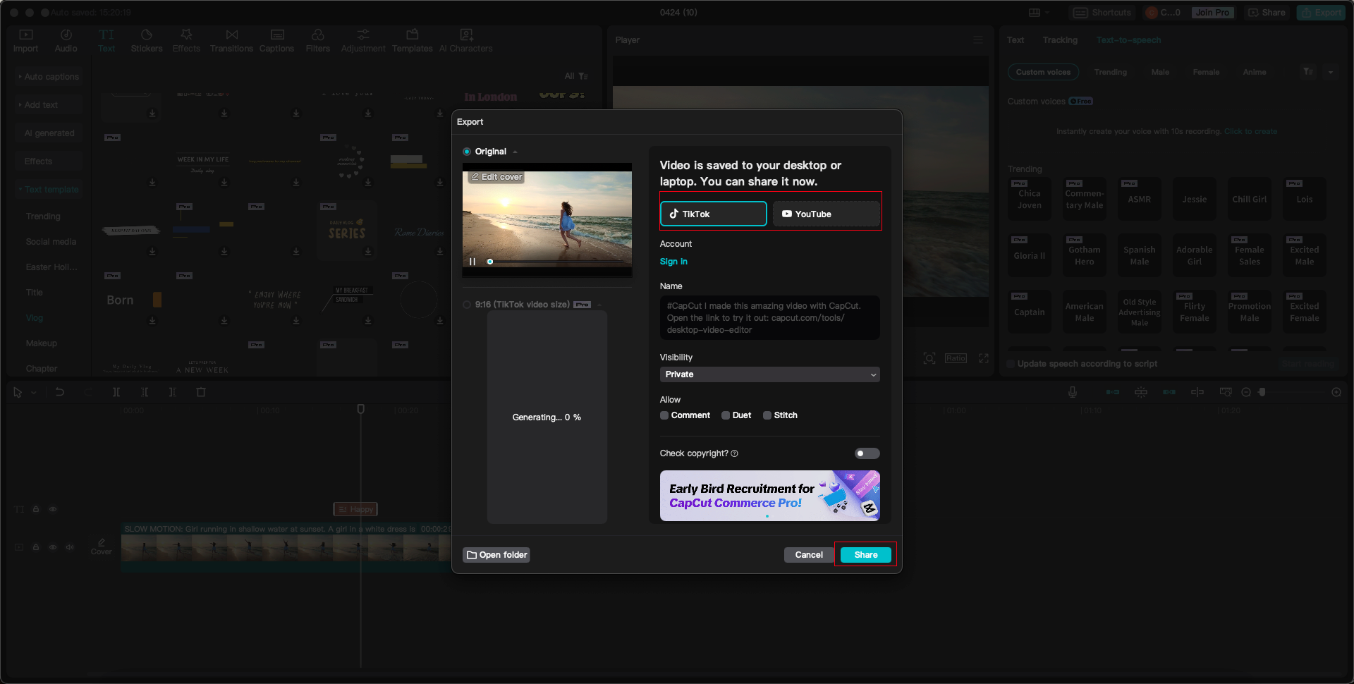Screen dimensions: 1354x684
Task: Open the Visibility Private dropdown
Action: [770, 374]
